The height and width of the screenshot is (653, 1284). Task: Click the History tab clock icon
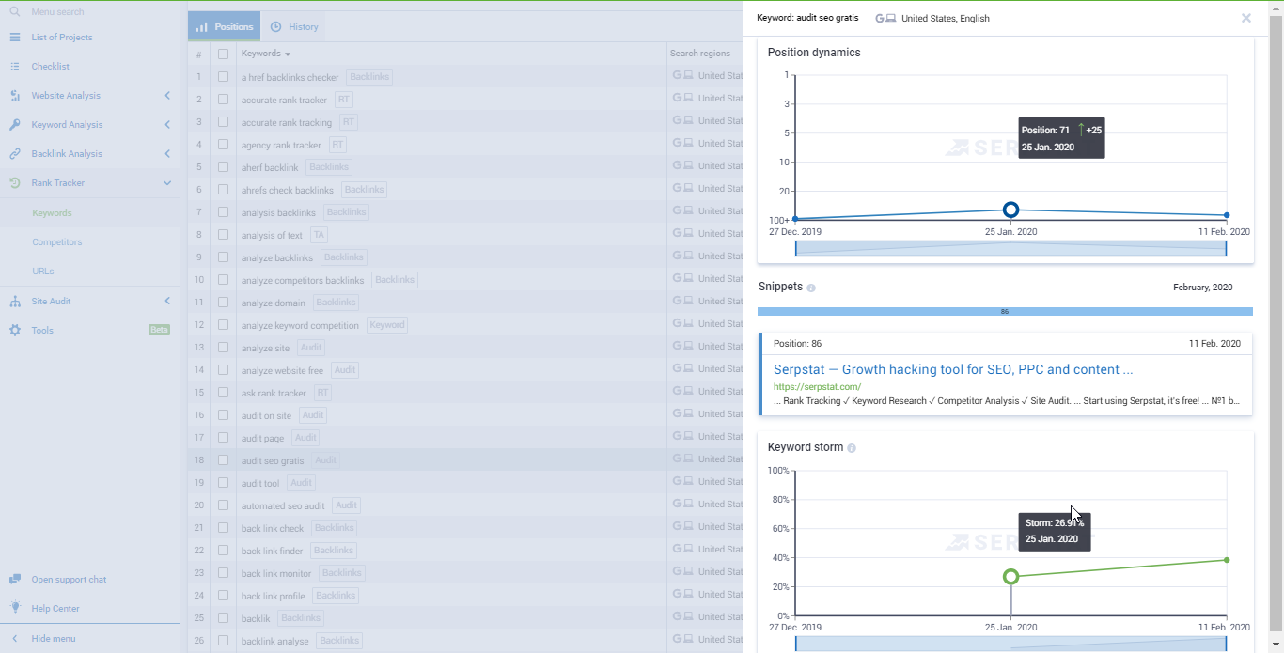(276, 26)
